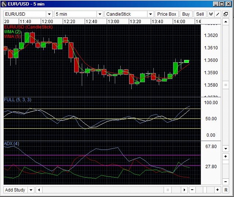234x197 pixels.
Task: Open the 5 min timeframe dropdown arrow
Action: pyautogui.click(x=100, y=14)
